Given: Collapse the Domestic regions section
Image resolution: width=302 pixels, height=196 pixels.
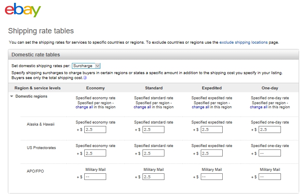Looking at the screenshot, I should tap(12, 96).
